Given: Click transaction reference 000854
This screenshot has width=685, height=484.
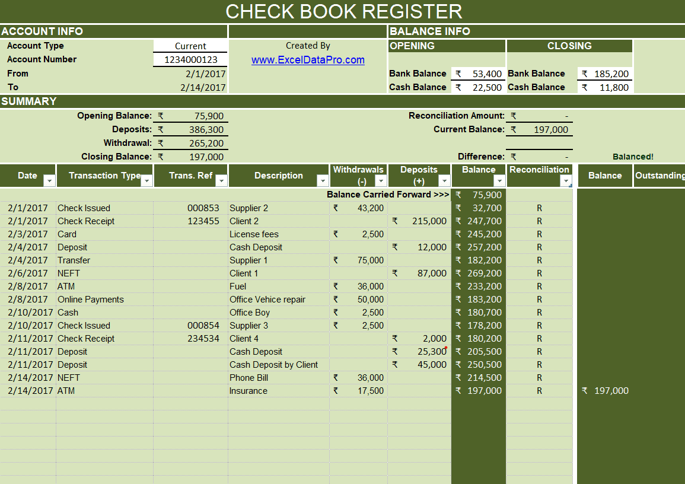Looking at the screenshot, I should [x=203, y=326].
